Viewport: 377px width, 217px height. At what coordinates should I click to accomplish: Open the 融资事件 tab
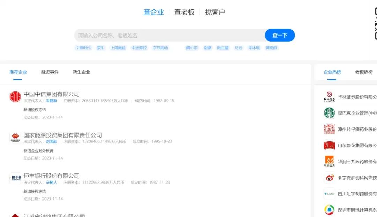50,72
